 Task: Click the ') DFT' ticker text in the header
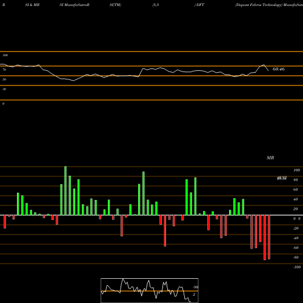point(199,5)
